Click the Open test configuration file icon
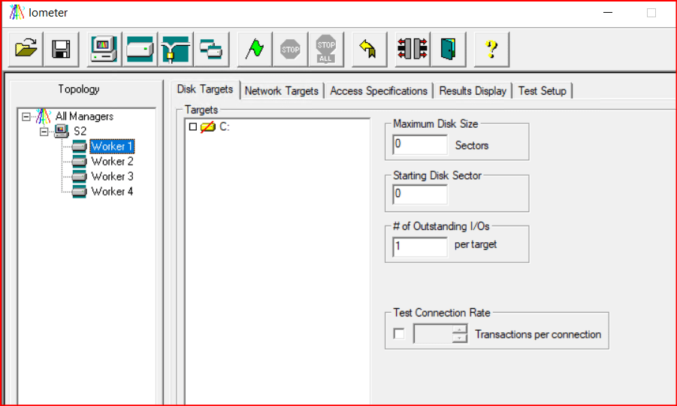This screenshot has width=677, height=406. pyautogui.click(x=27, y=50)
